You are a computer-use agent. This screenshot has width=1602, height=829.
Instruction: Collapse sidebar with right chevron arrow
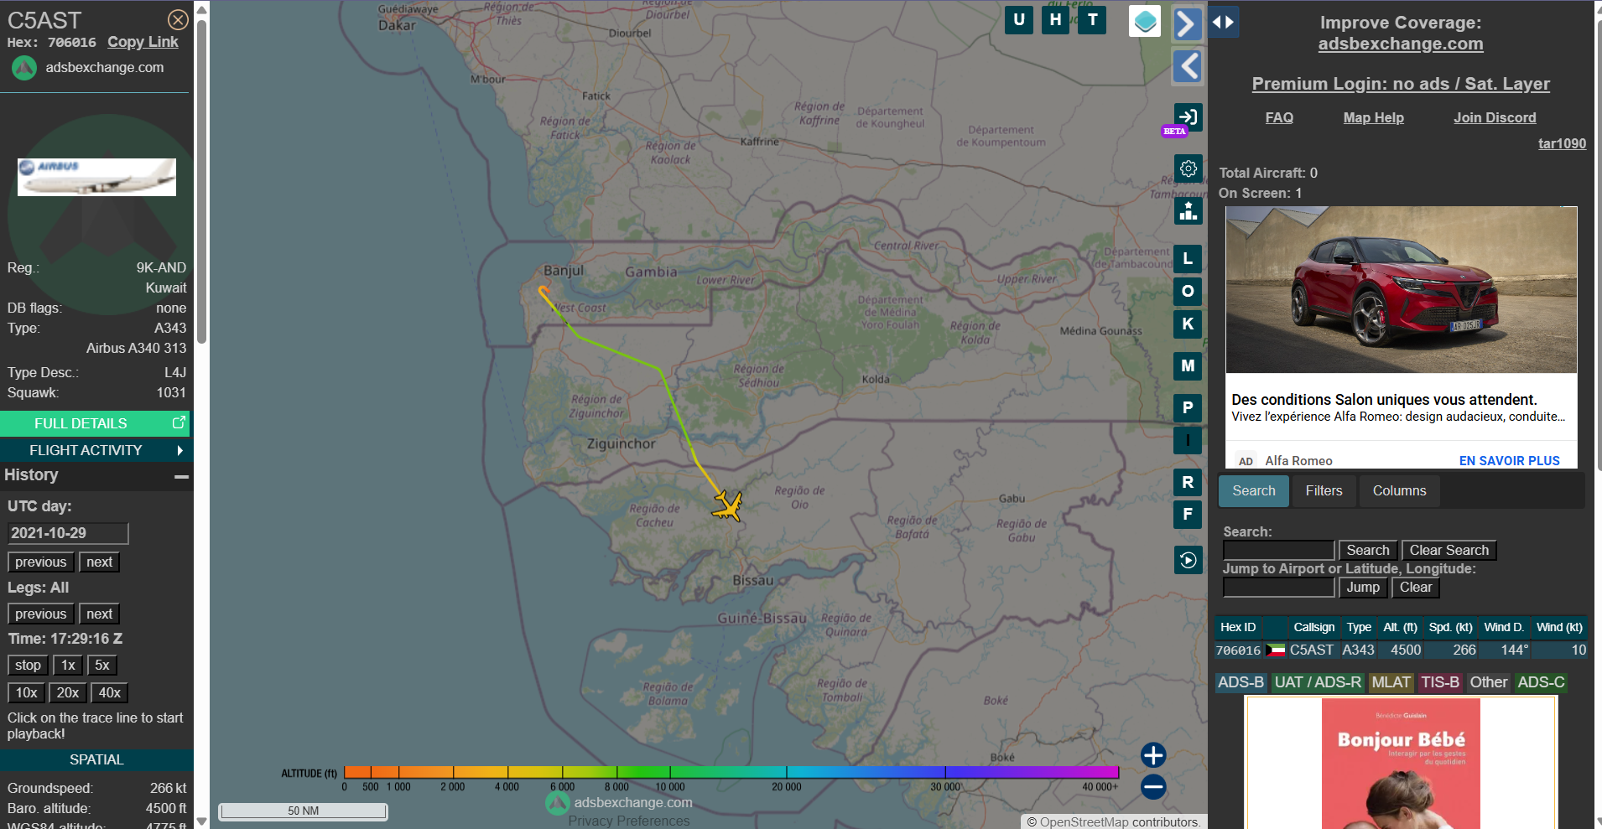tap(1187, 23)
